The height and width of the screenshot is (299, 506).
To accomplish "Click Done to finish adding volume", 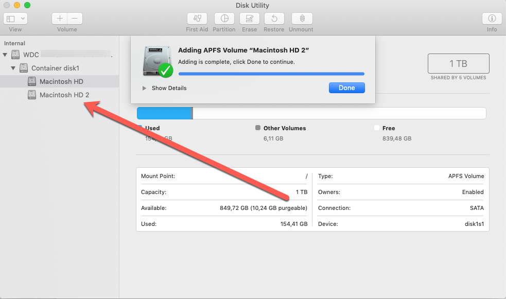I will tap(346, 88).
